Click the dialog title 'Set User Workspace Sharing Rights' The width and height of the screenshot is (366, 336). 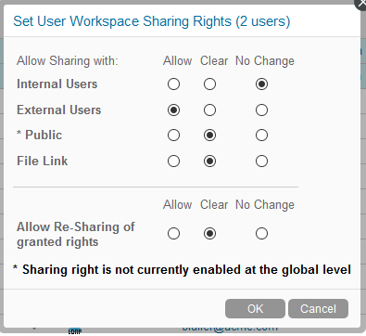[152, 21]
